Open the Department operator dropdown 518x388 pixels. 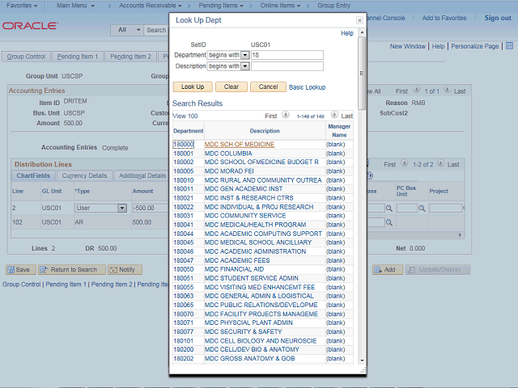pyautogui.click(x=244, y=55)
